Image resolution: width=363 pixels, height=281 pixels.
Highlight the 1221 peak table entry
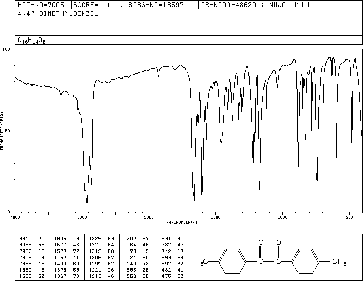click(x=95, y=270)
